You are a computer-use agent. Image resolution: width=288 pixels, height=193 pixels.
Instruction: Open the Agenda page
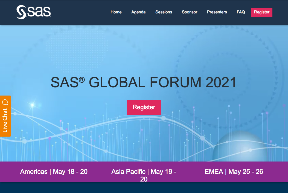point(138,12)
